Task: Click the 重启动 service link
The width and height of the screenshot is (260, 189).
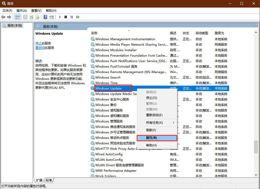Action: pos(40,48)
